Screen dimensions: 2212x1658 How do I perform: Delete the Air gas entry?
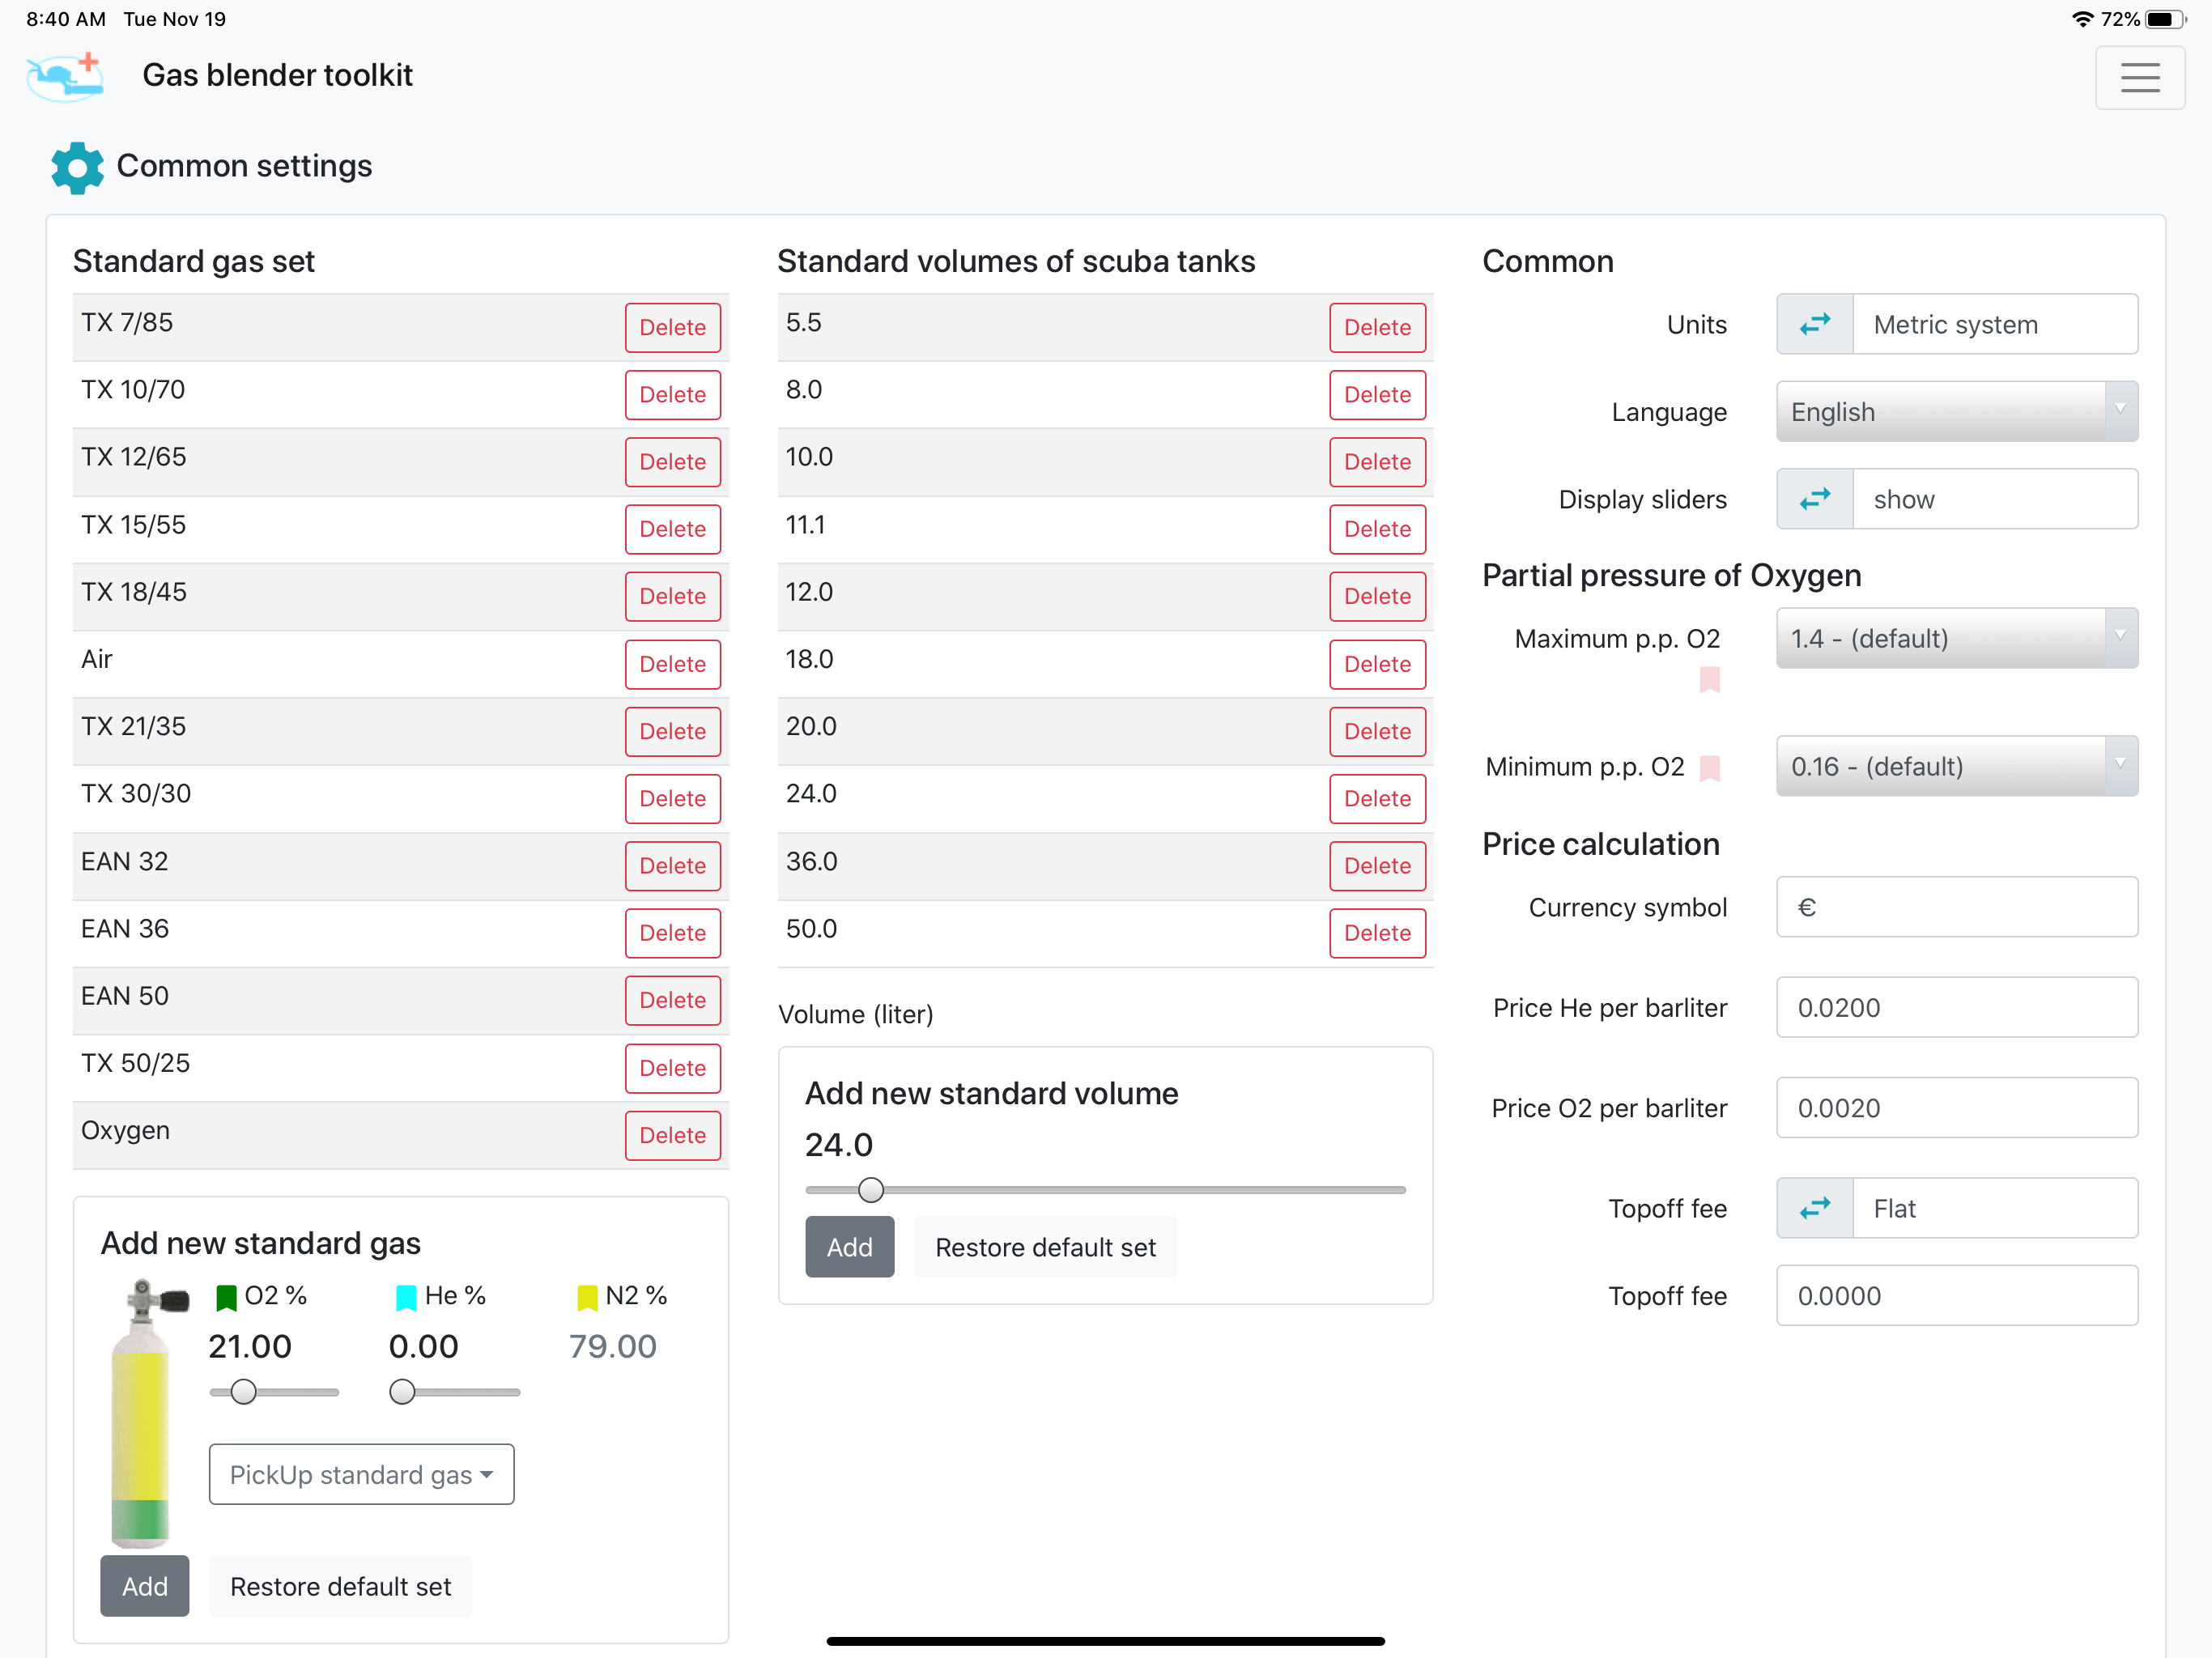click(x=672, y=664)
